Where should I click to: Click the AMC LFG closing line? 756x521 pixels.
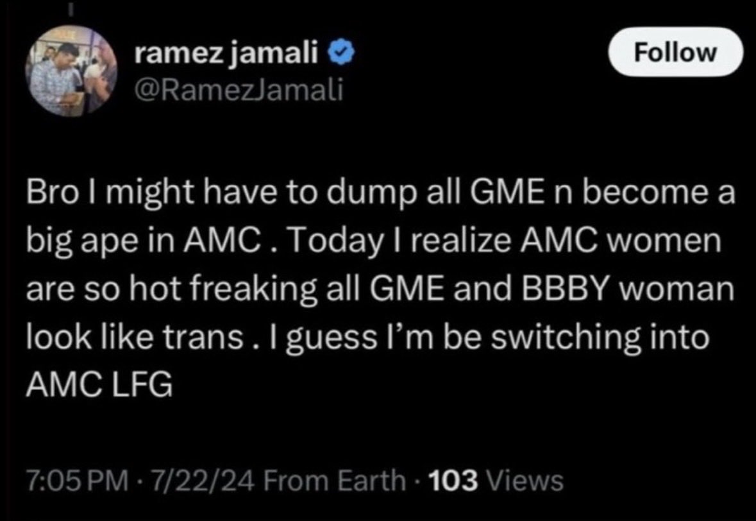pyautogui.click(x=99, y=385)
